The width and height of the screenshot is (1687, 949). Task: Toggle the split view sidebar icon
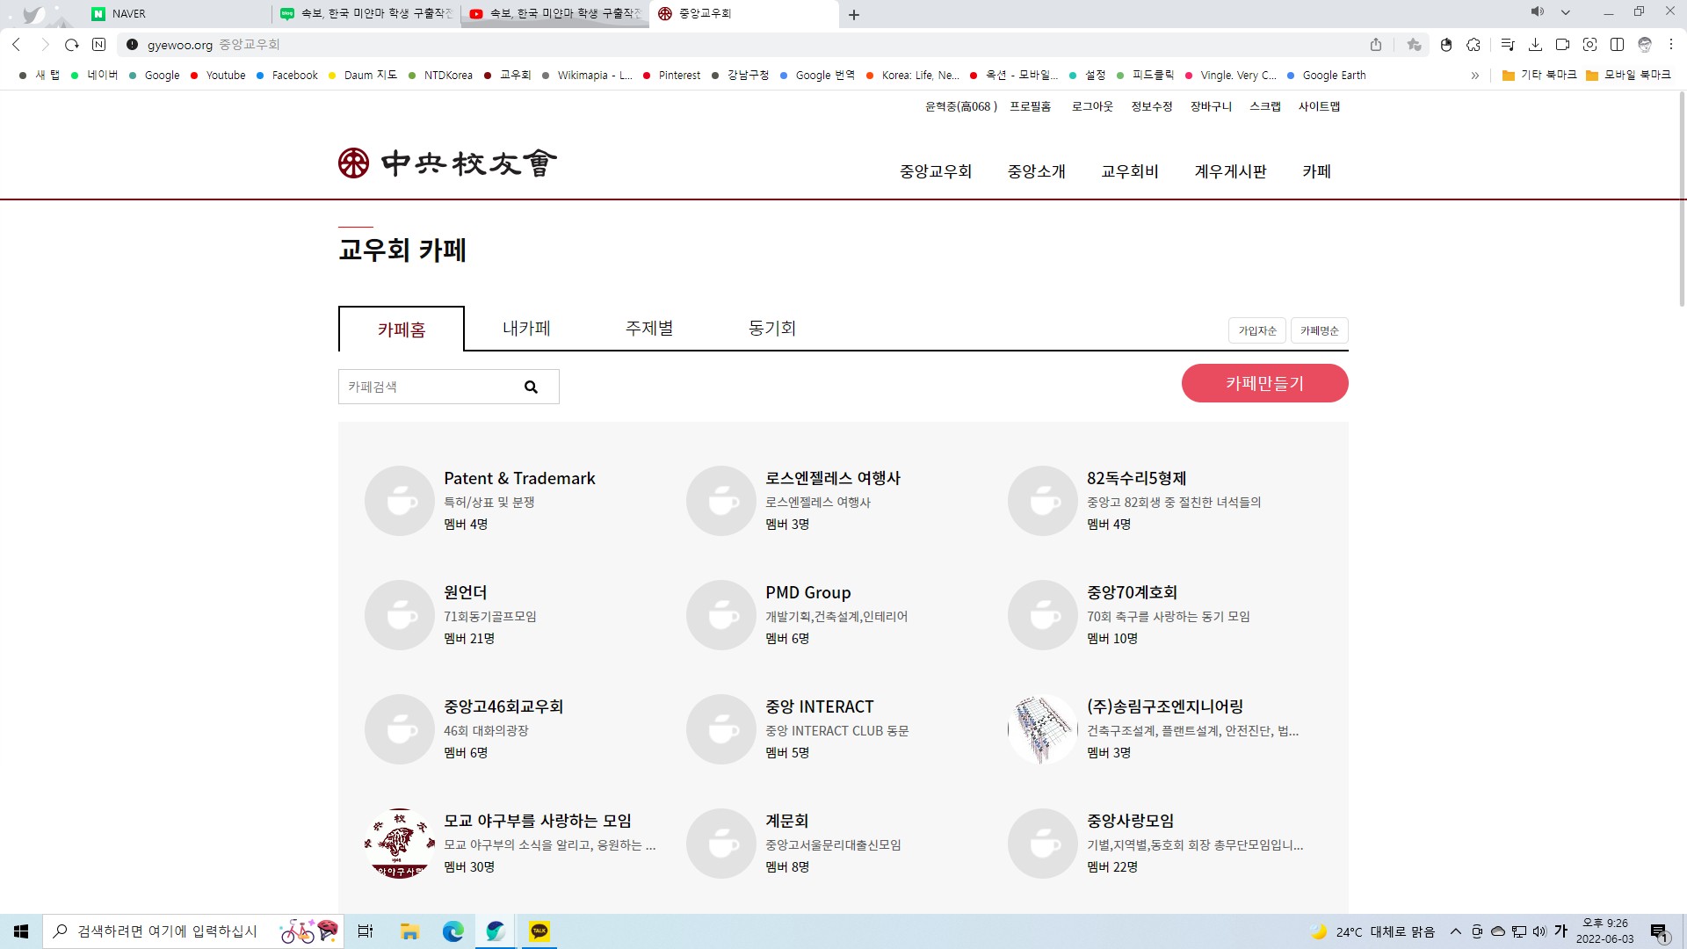point(1617,45)
